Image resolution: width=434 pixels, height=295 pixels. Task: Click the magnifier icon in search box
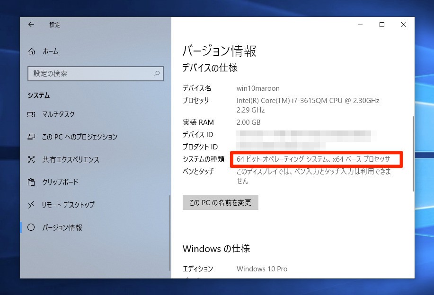157,74
